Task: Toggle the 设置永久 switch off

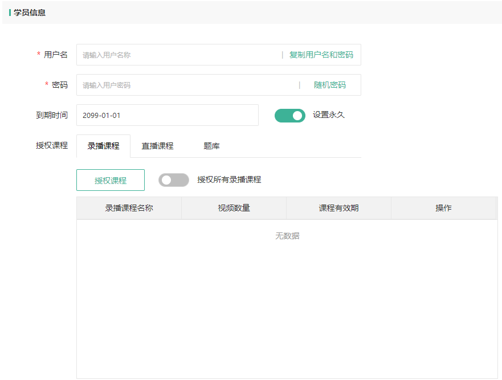Action: pyautogui.click(x=289, y=116)
